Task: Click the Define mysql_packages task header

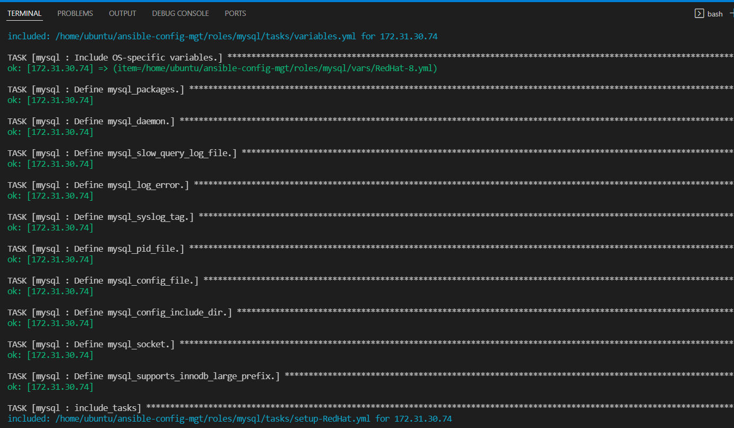Action: pos(96,89)
